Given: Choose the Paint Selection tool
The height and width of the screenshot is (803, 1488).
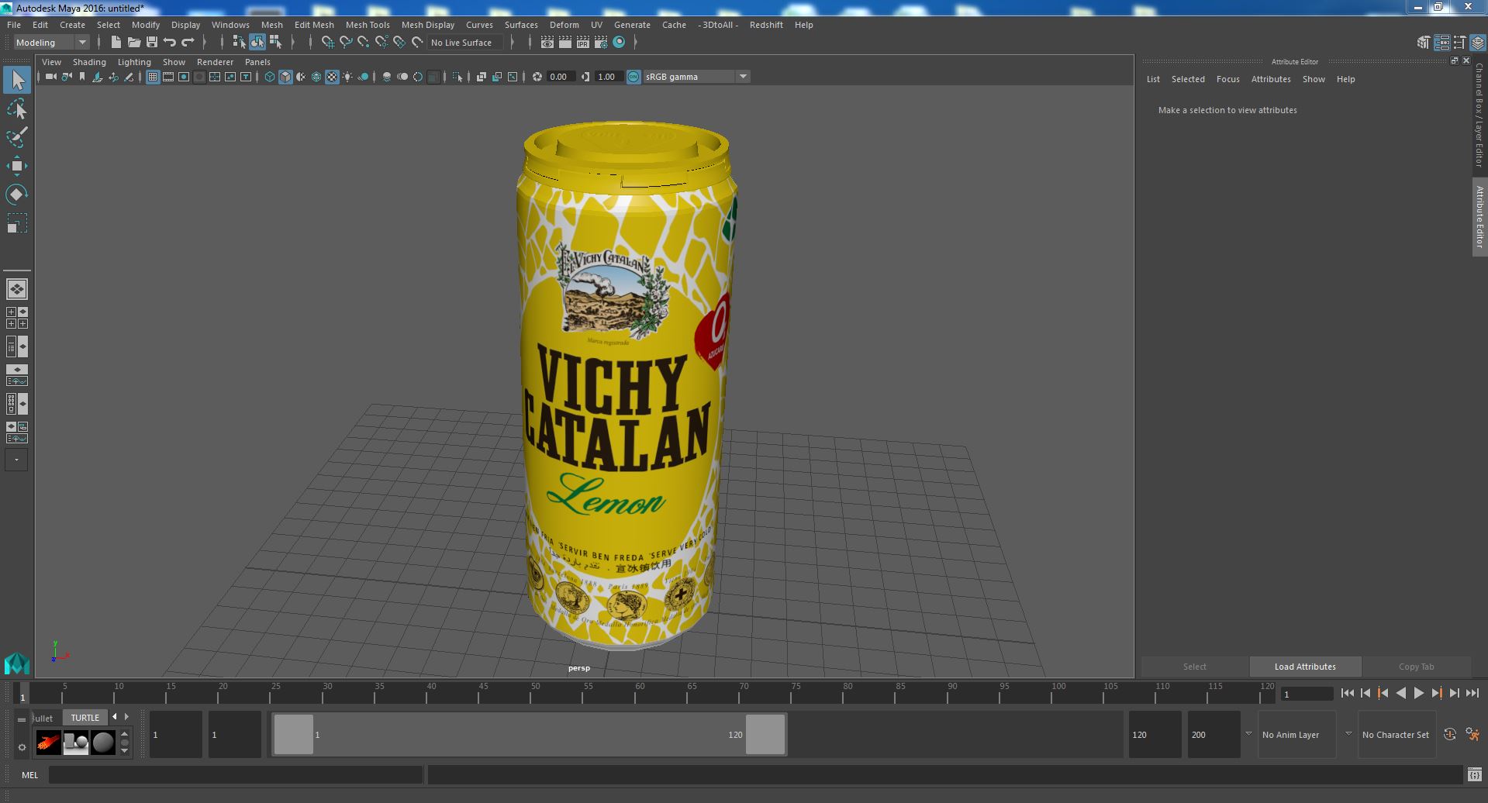Looking at the screenshot, I should click(x=17, y=138).
